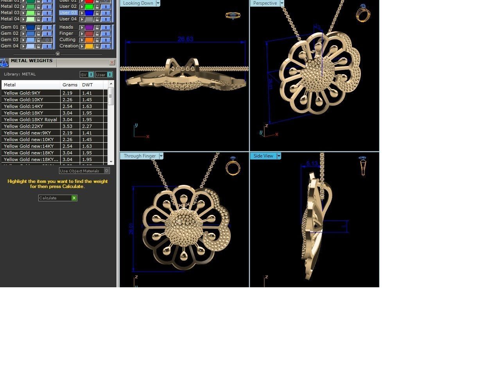The image size is (502, 376).
Task: Click the lock icon for Metal 03 layer
Action: (39, 13)
